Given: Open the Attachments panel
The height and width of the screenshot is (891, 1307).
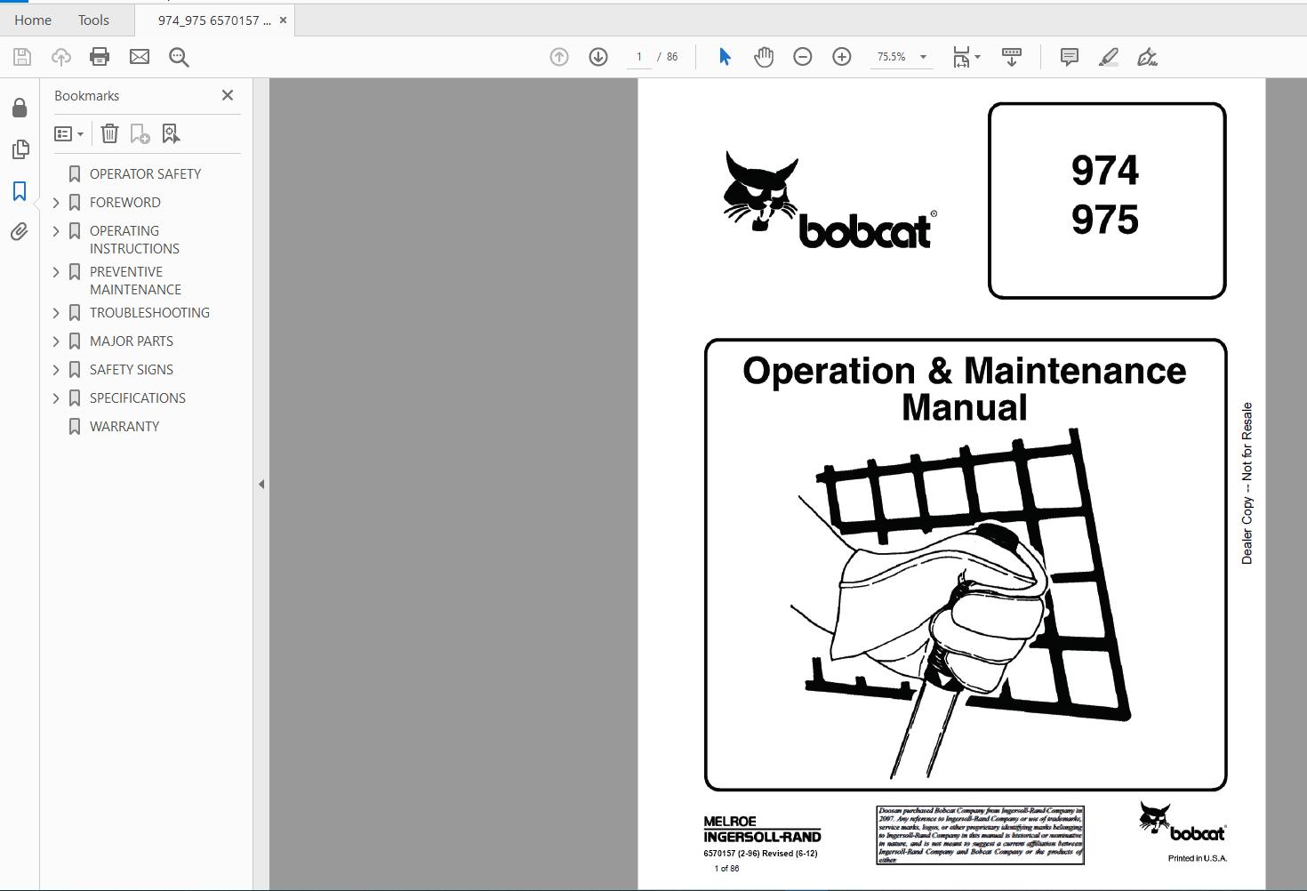Looking at the screenshot, I should 19,232.
